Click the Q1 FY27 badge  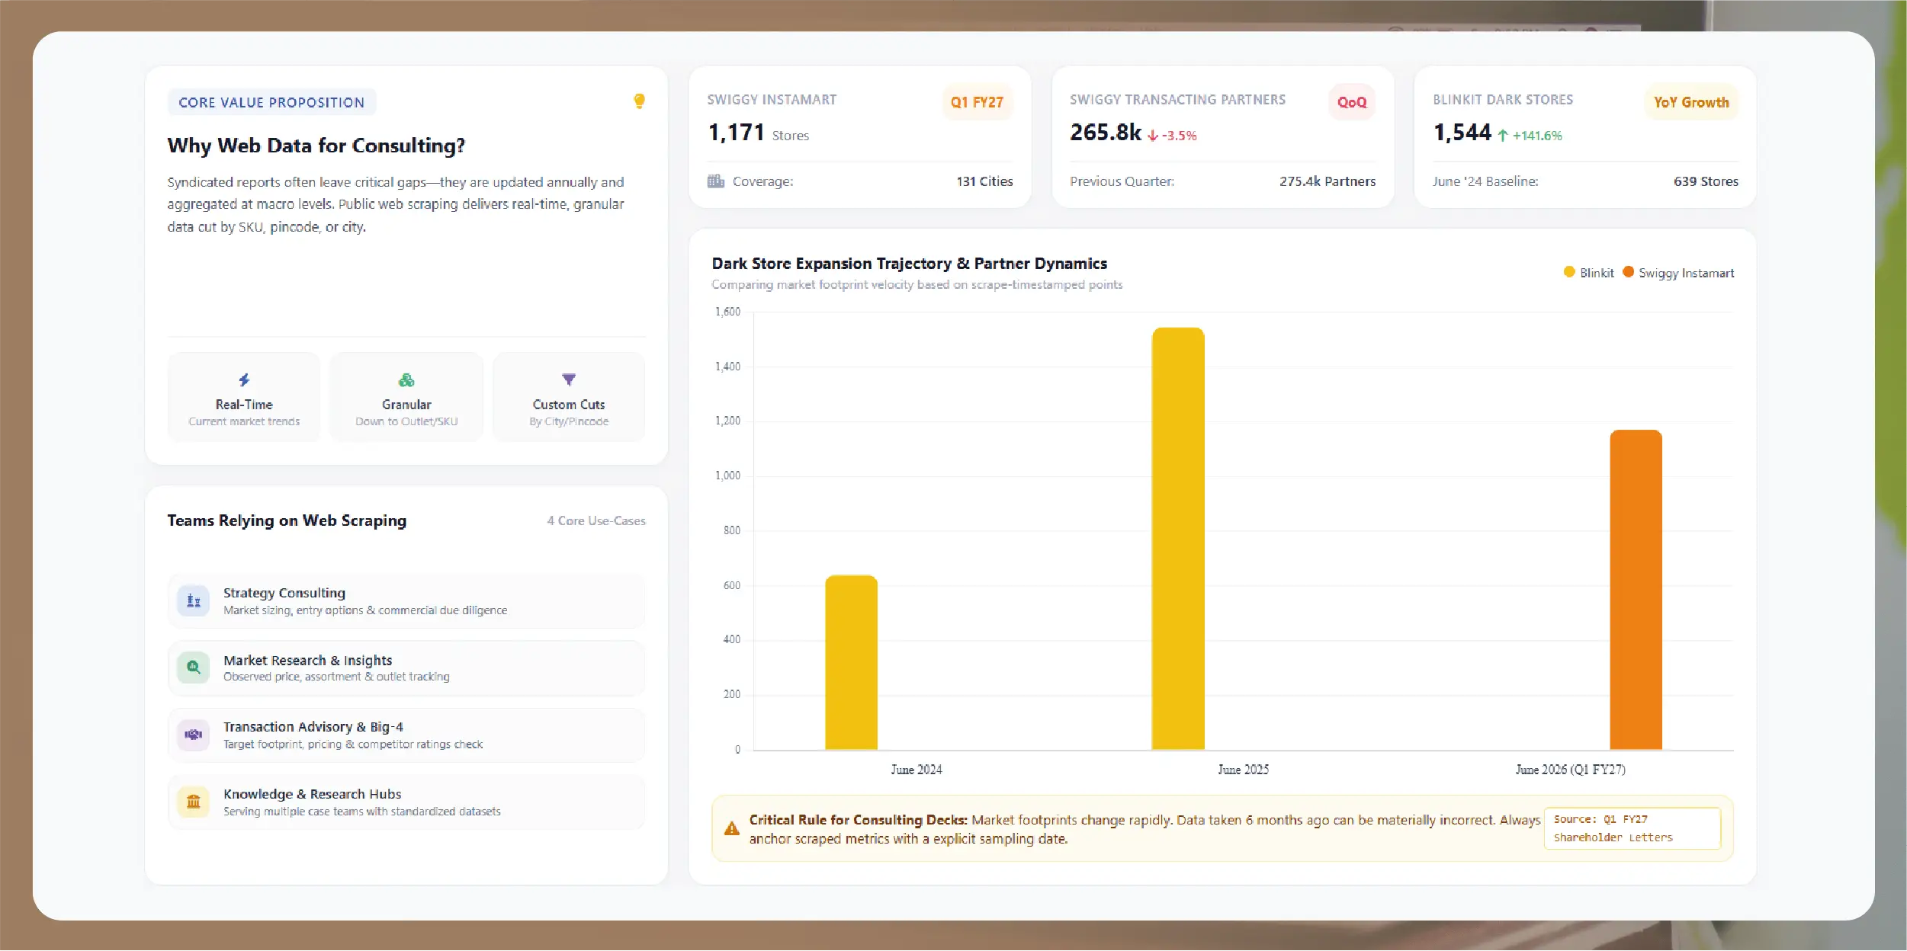[x=977, y=102]
